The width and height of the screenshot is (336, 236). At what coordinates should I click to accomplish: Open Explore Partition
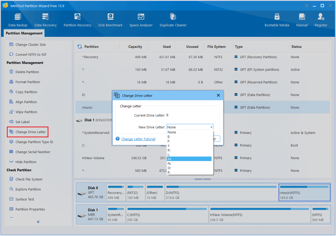(25, 189)
